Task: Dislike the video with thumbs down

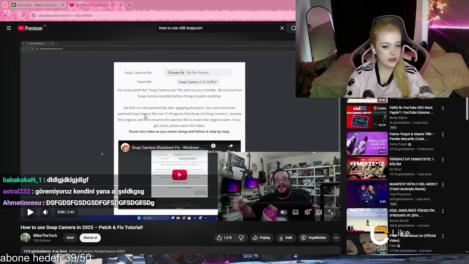Action: [x=241, y=238]
